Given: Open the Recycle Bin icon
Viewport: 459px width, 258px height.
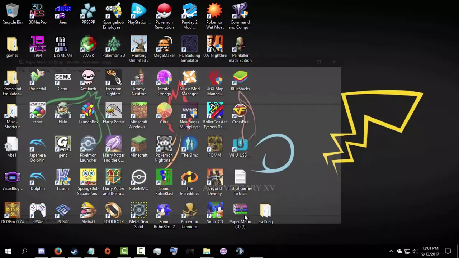Looking at the screenshot, I should pos(12,14).
